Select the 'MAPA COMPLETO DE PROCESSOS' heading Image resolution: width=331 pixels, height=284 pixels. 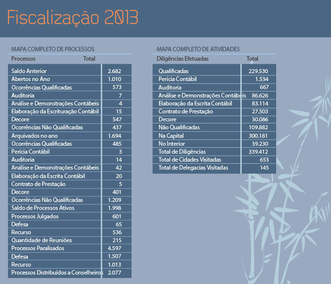pyautogui.click(x=53, y=49)
